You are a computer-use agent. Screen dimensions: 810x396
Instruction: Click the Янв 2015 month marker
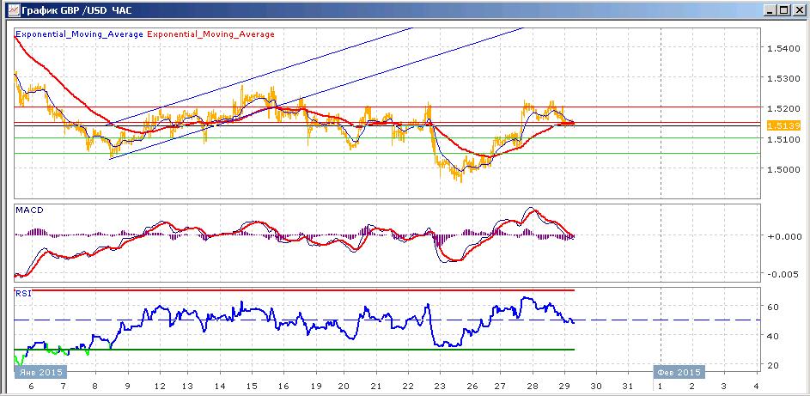click(40, 372)
